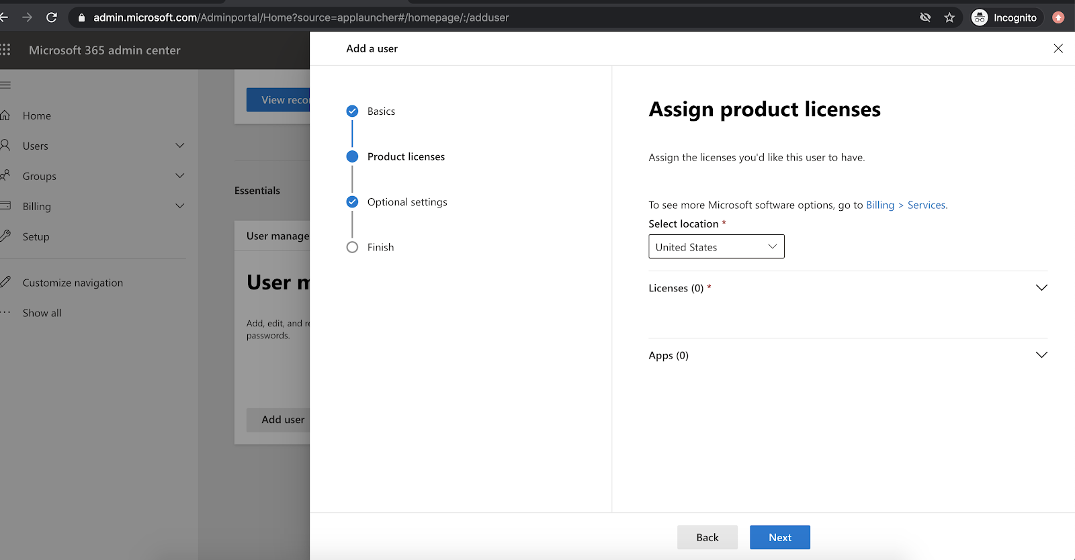Open Home in the sidebar
The image size is (1075, 560).
[37, 115]
